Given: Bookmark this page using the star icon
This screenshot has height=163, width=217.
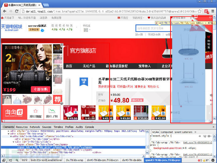Looking at the screenshot, I should (199, 11).
